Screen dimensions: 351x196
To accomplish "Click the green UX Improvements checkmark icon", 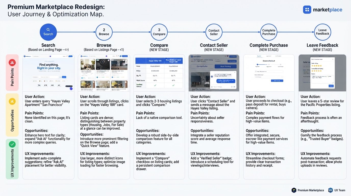I will tap(12, 144).
